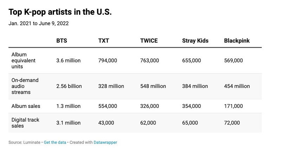Screen dimensions: 281x152
Task: Click the '548 million' TWICE cell
Action: pos(153,86)
